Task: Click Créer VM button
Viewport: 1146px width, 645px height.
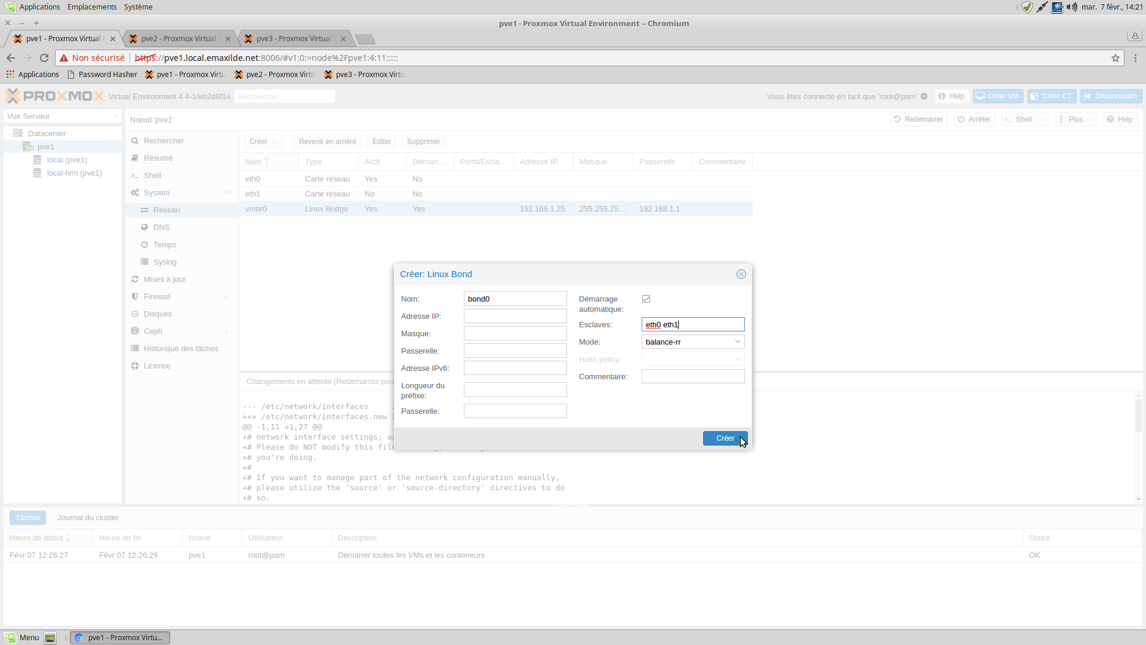Action: pyautogui.click(x=998, y=96)
